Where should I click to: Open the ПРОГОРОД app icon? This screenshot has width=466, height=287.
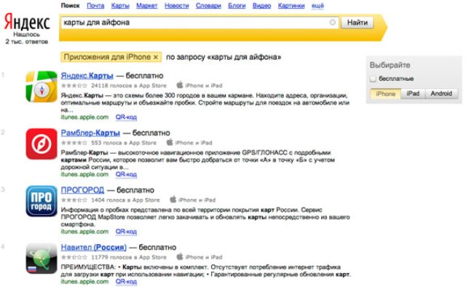pos(42,201)
